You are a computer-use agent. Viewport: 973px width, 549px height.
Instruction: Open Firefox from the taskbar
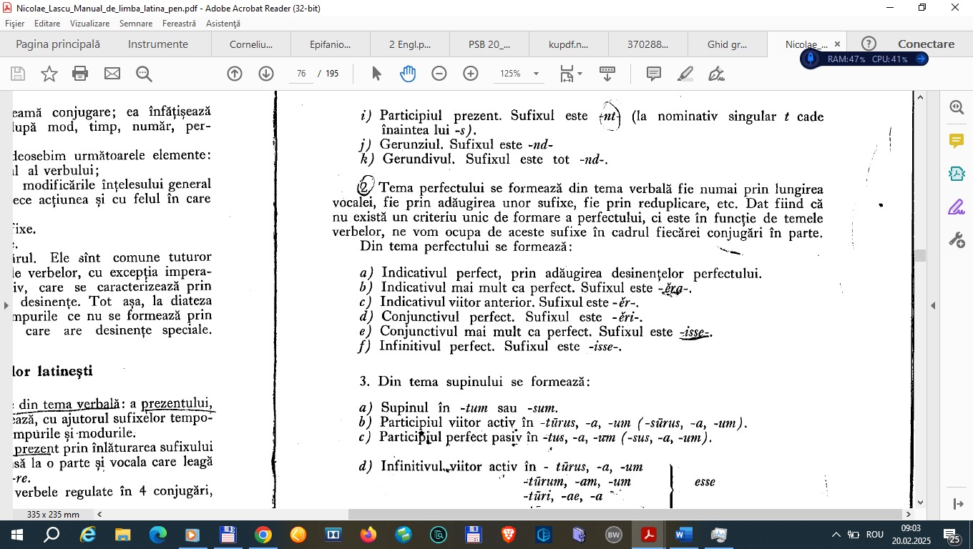368,535
